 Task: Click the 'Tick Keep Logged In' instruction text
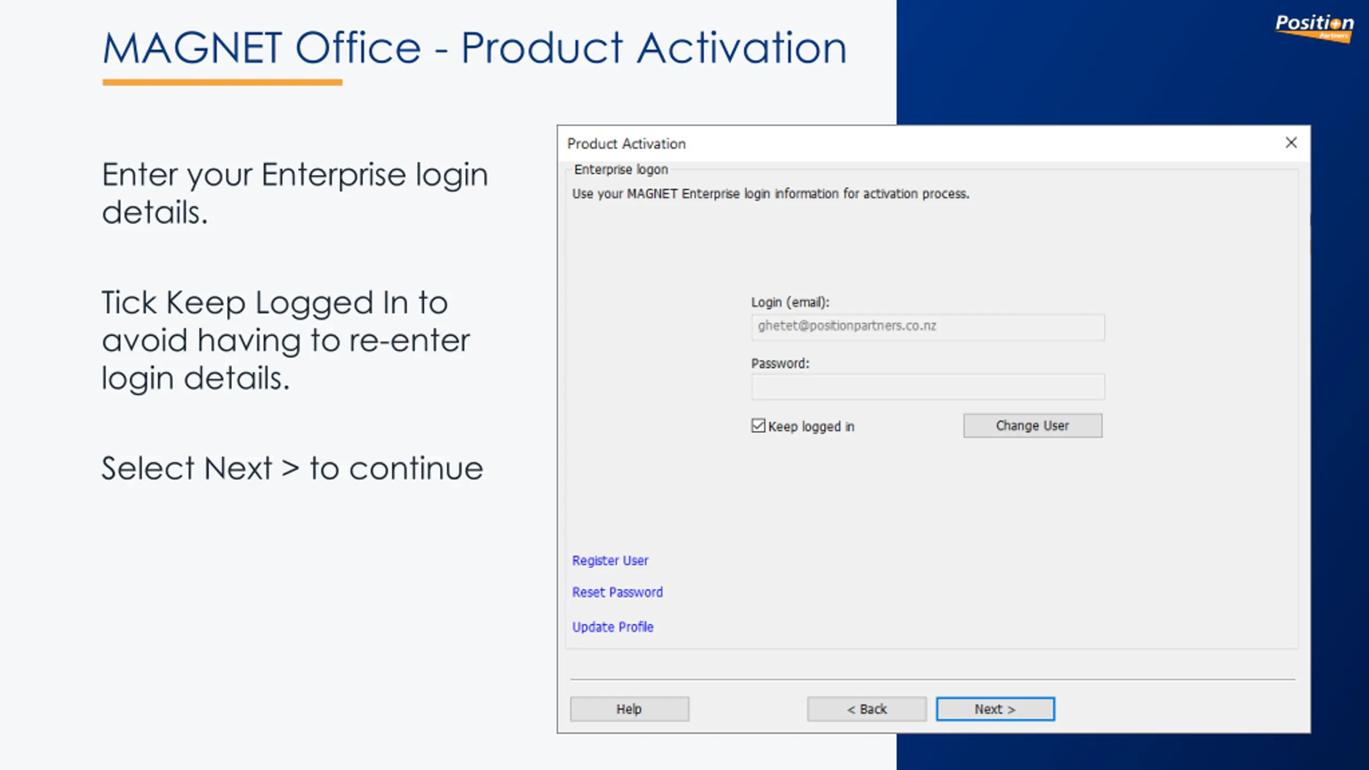(286, 340)
